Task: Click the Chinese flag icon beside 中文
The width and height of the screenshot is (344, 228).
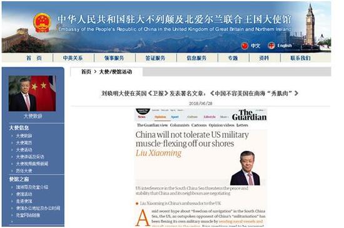Action: point(245,46)
